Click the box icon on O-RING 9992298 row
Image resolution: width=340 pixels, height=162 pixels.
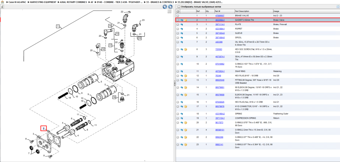[186, 137]
